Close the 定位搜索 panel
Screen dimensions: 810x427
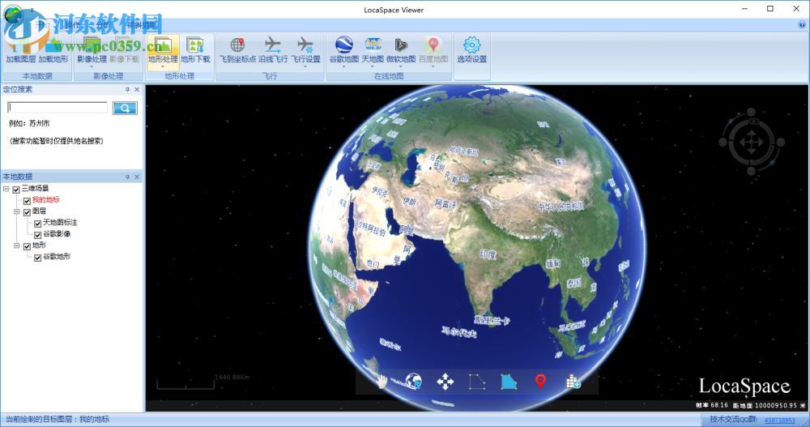coord(137,89)
